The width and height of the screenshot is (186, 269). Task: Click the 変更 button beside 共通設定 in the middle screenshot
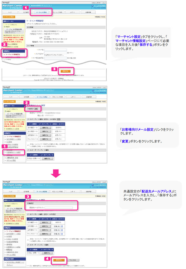[x=36, y=109]
